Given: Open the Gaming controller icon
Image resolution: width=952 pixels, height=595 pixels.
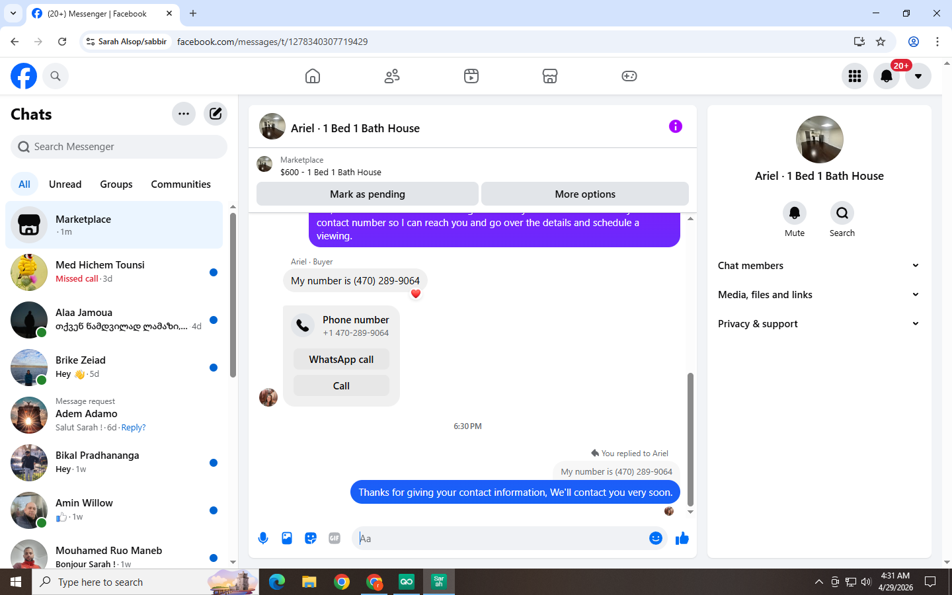Looking at the screenshot, I should click(629, 76).
